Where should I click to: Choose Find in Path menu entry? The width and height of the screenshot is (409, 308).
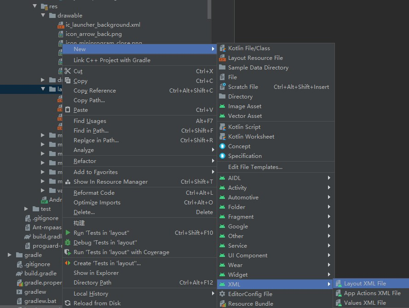tap(139, 130)
